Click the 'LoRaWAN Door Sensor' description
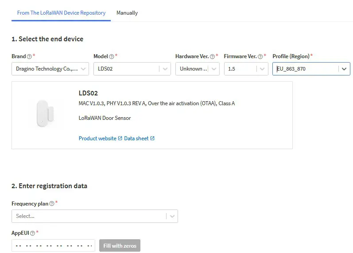Viewport: 353px width, 253px height. point(105,118)
